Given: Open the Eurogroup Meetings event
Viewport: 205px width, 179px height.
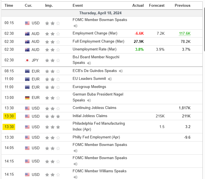Looking at the screenshot, I should [x=89, y=87].
